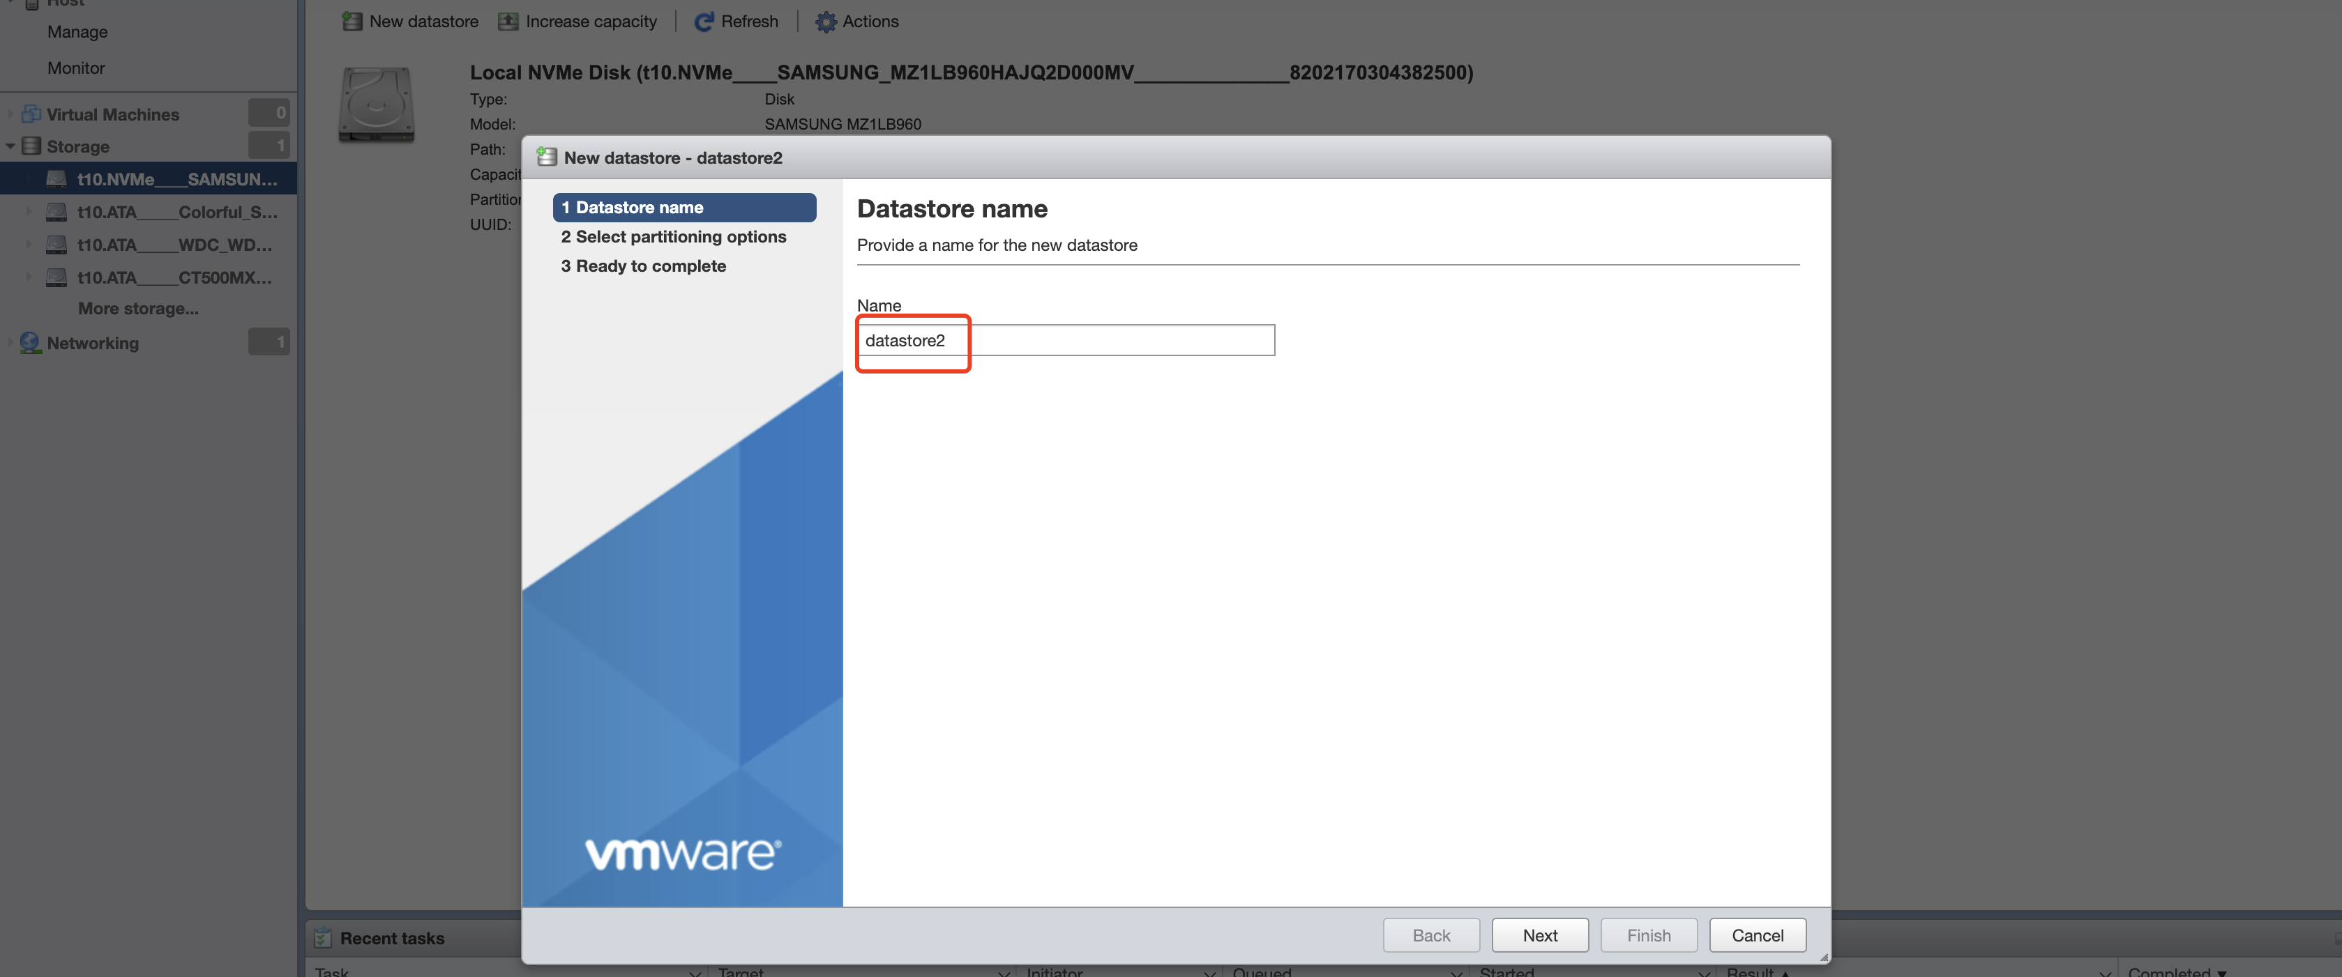
Task: Click the Networking globe icon
Action: (x=31, y=342)
